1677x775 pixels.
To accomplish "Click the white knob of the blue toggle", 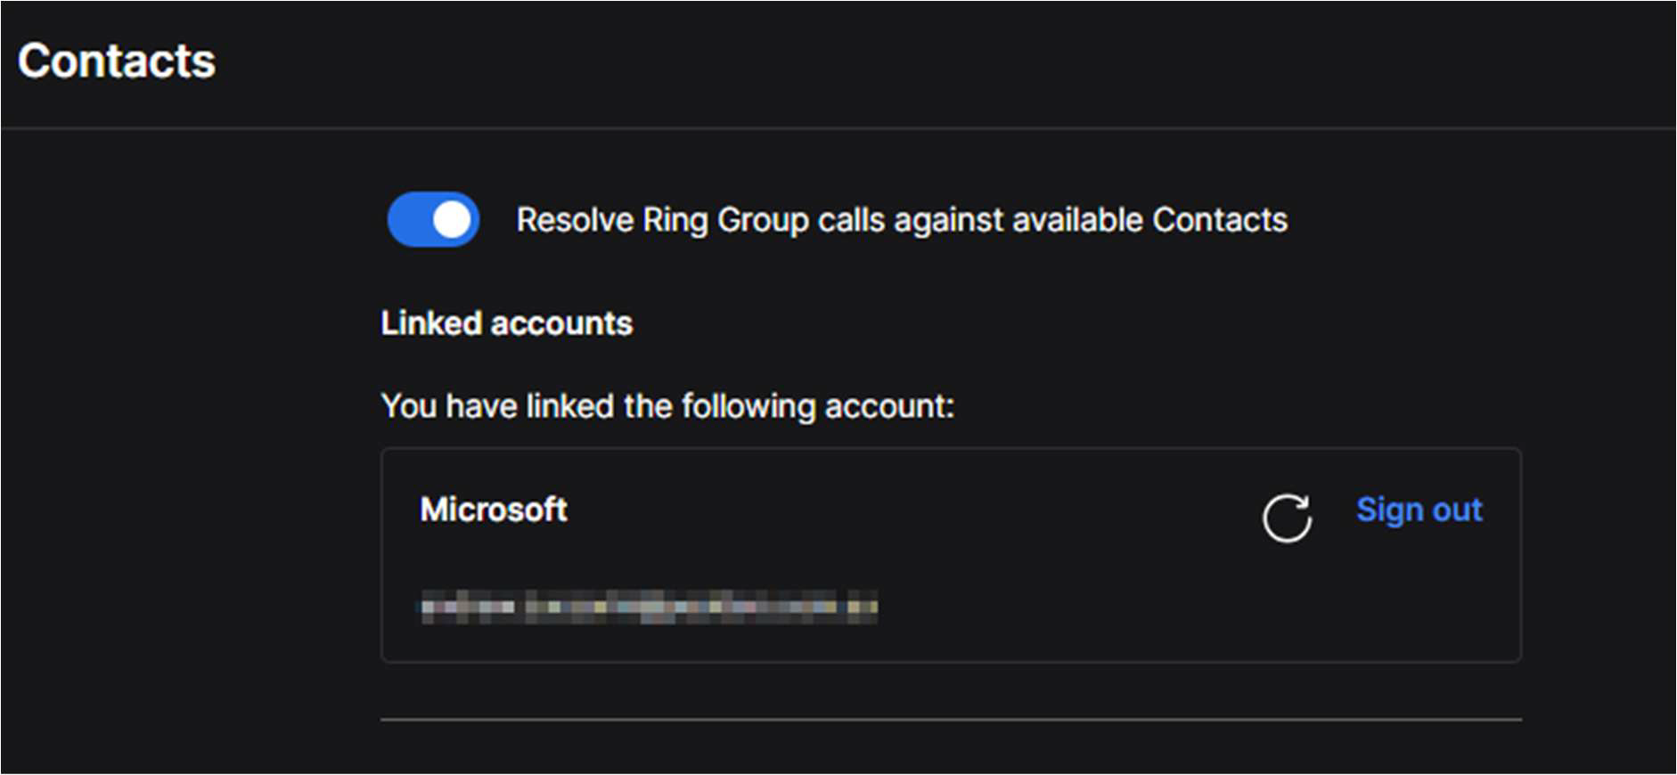I will [452, 219].
